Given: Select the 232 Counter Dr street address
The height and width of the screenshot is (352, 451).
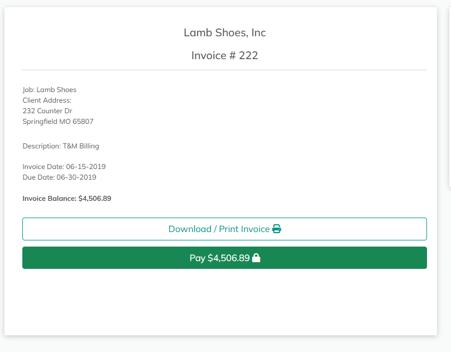Looking at the screenshot, I should 47,111.
